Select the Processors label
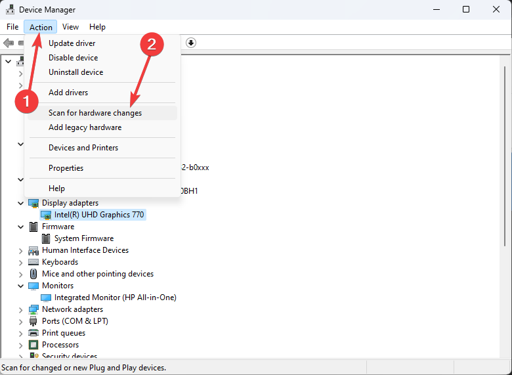 click(60, 345)
